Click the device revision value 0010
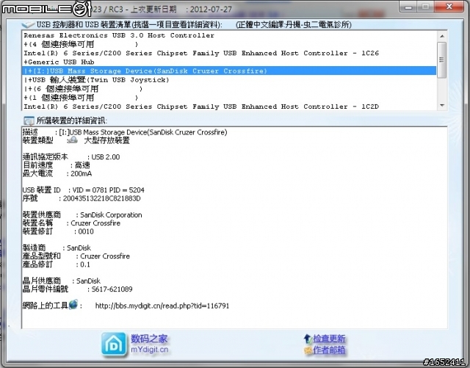This screenshot has width=470, height=368. pos(86,231)
